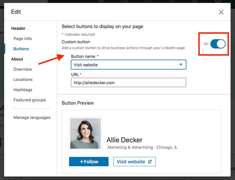Toggle the Custom button switch off

point(218,44)
